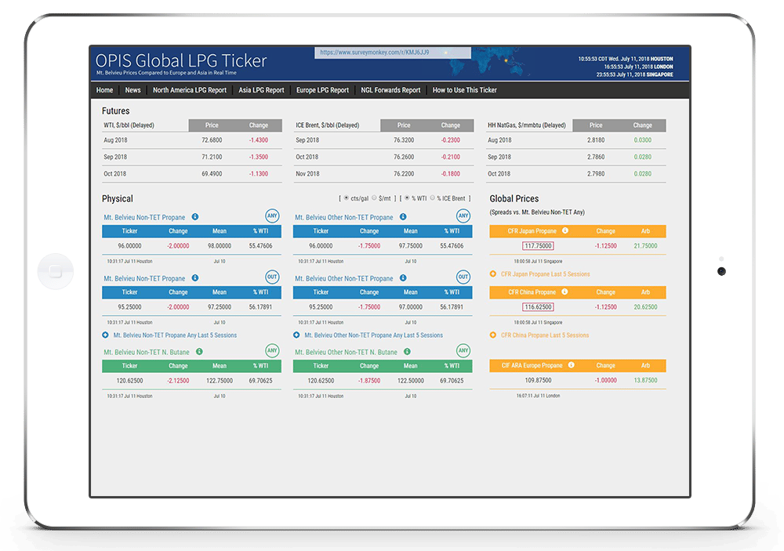Click info icon beside Mt. Belvieu Other Non-TET Propane OUT
784x551 pixels.
click(x=403, y=277)
